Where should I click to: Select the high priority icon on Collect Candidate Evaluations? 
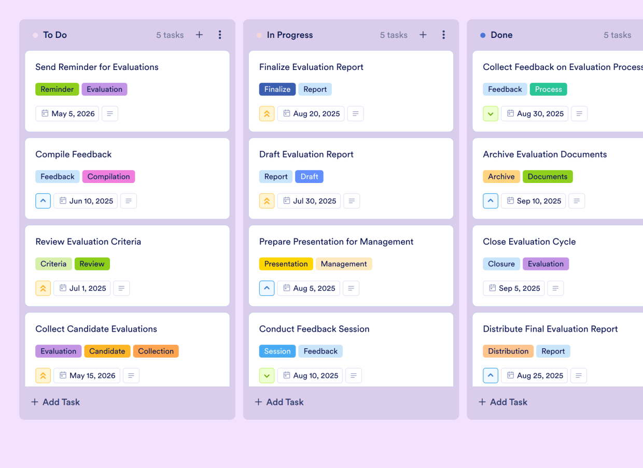43,375
